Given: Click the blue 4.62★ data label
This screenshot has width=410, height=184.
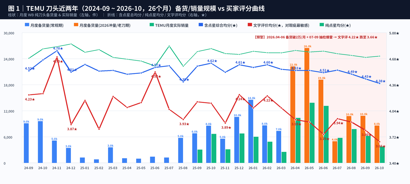Looking at the screenshot, I should (212, 61).
